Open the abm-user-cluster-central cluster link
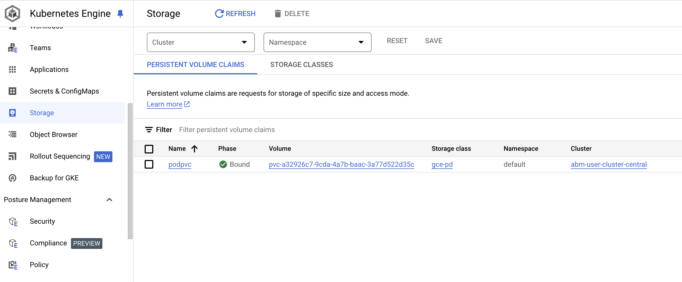682x282 pixels. click(609, 164)
